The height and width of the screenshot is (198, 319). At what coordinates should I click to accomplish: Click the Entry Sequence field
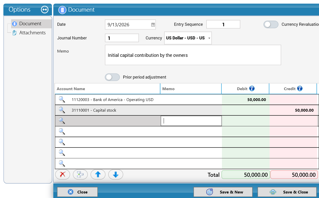click(x=223, y=24)
